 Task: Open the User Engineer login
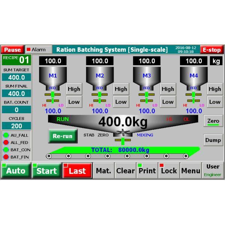coord(213,171)
